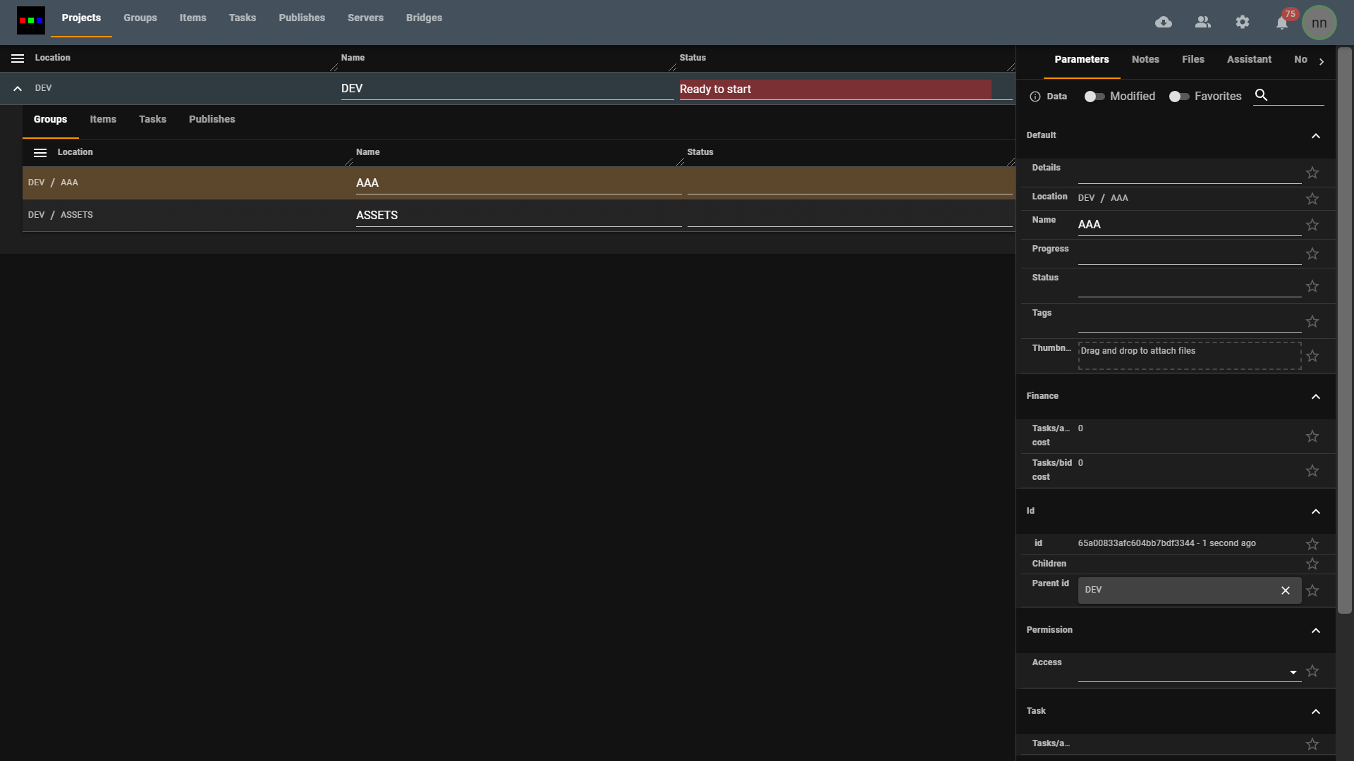This screenshot has height=761, width=1354.
Task: Star the Tasks/bid cost parameter
Action: pyautogui.click(x=1312, y=471)
